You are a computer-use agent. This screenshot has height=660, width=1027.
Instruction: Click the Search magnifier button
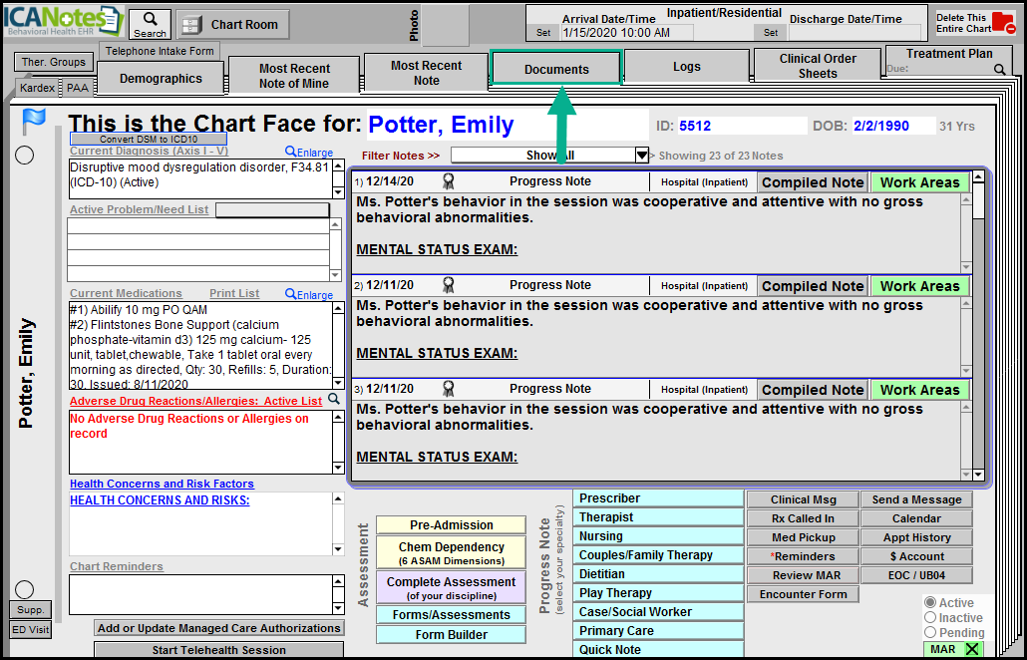click(x=150, y=24)
